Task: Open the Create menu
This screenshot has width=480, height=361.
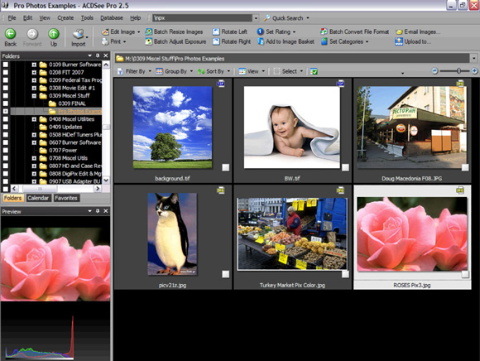Action: [x=65, y=18]
